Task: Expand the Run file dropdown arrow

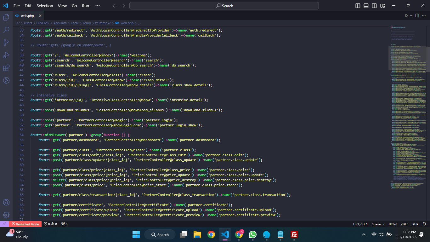Action: point(411,16)
